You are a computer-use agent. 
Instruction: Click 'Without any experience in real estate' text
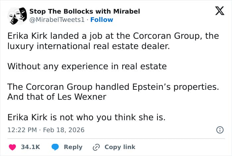(x=87, y=66)
